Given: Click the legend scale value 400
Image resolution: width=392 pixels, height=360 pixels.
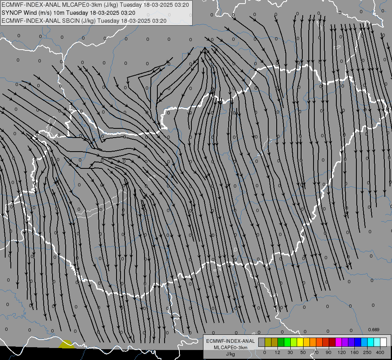Looking at the screenshot, I should 380,352.
